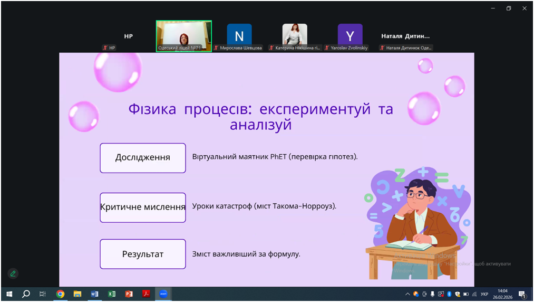Screen dimensions: 534x302
Task: Click the Критичне мислення box
Action: (143, 207)
